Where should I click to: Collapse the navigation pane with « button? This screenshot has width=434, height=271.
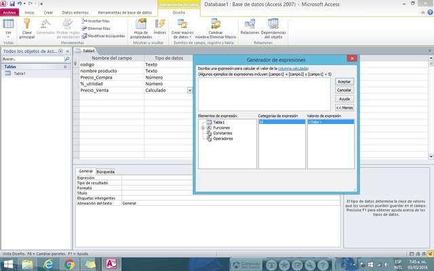click(68, 51)
